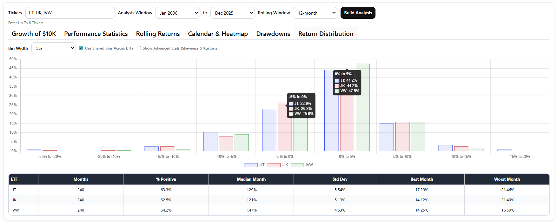The width and height of the screenshot is (557, 222).
Task: Enable Show Advanced Stats checkbox
Action: pos(139,48)
